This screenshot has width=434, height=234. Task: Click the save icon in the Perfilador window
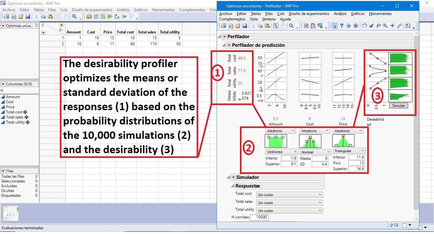click(x=245, y=26)
